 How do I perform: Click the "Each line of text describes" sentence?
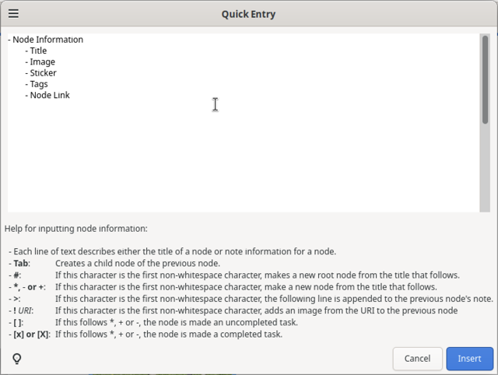[173, 252]
